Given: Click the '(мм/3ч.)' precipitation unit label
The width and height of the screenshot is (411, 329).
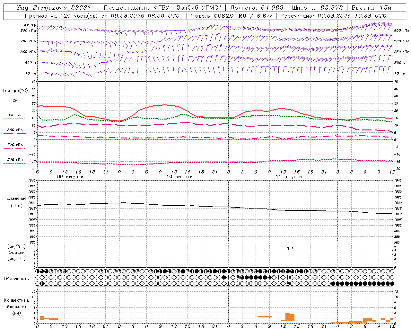Looking at the screenshot, I should point(16,247).
